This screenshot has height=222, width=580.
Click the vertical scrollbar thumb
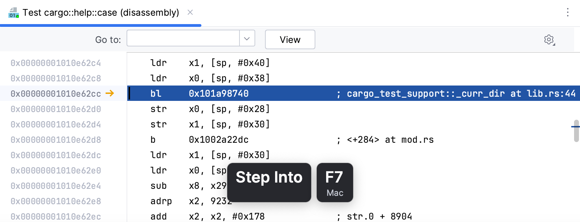pos(576,131)
